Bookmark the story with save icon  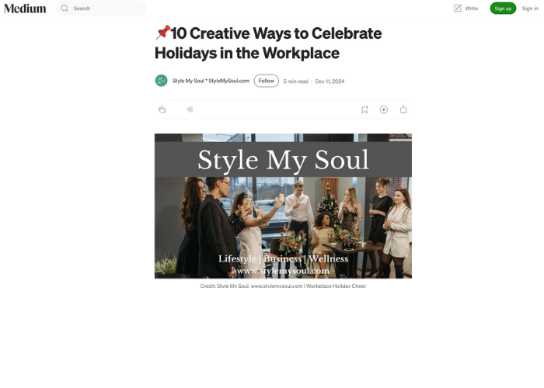(364, 109)
